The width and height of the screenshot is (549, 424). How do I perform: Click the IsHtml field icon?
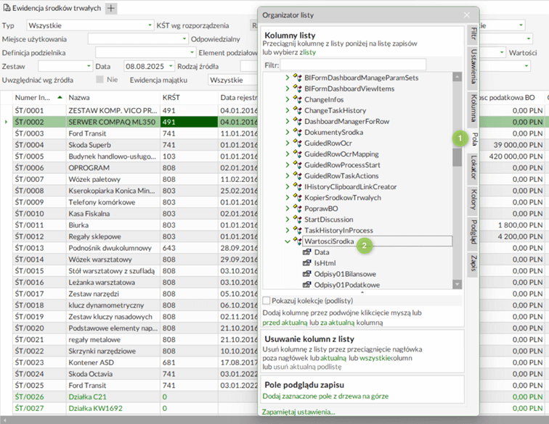[x=306, y=262]
